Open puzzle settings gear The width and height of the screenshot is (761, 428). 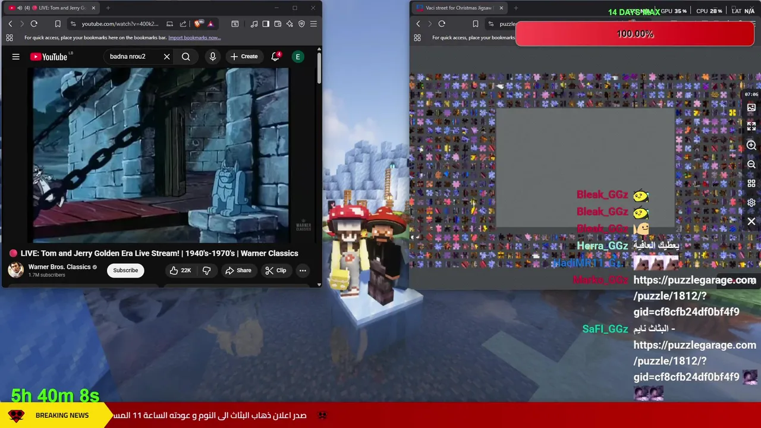tap(751, 203)
